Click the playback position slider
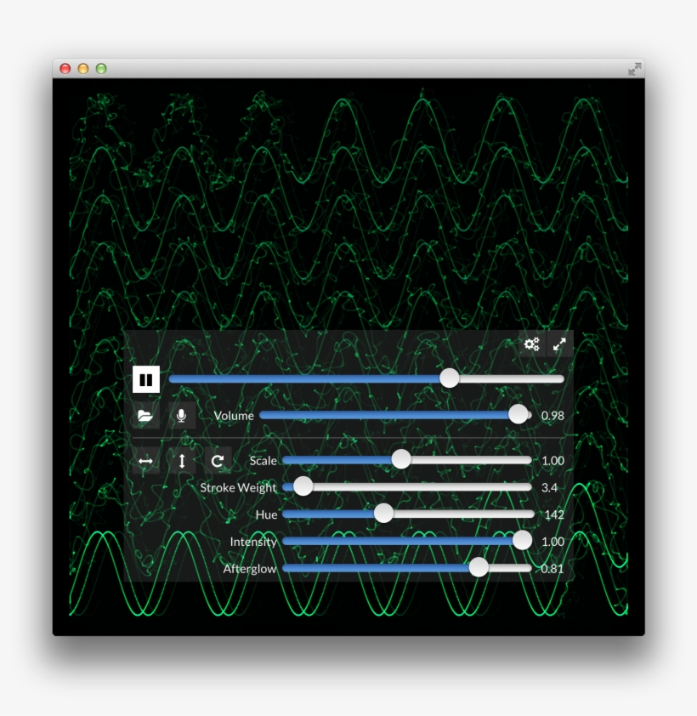This screenshot has height=716, width=697. (450, 378)
